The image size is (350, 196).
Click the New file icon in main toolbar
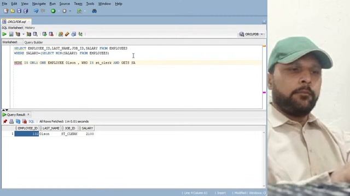pos(6,11)
